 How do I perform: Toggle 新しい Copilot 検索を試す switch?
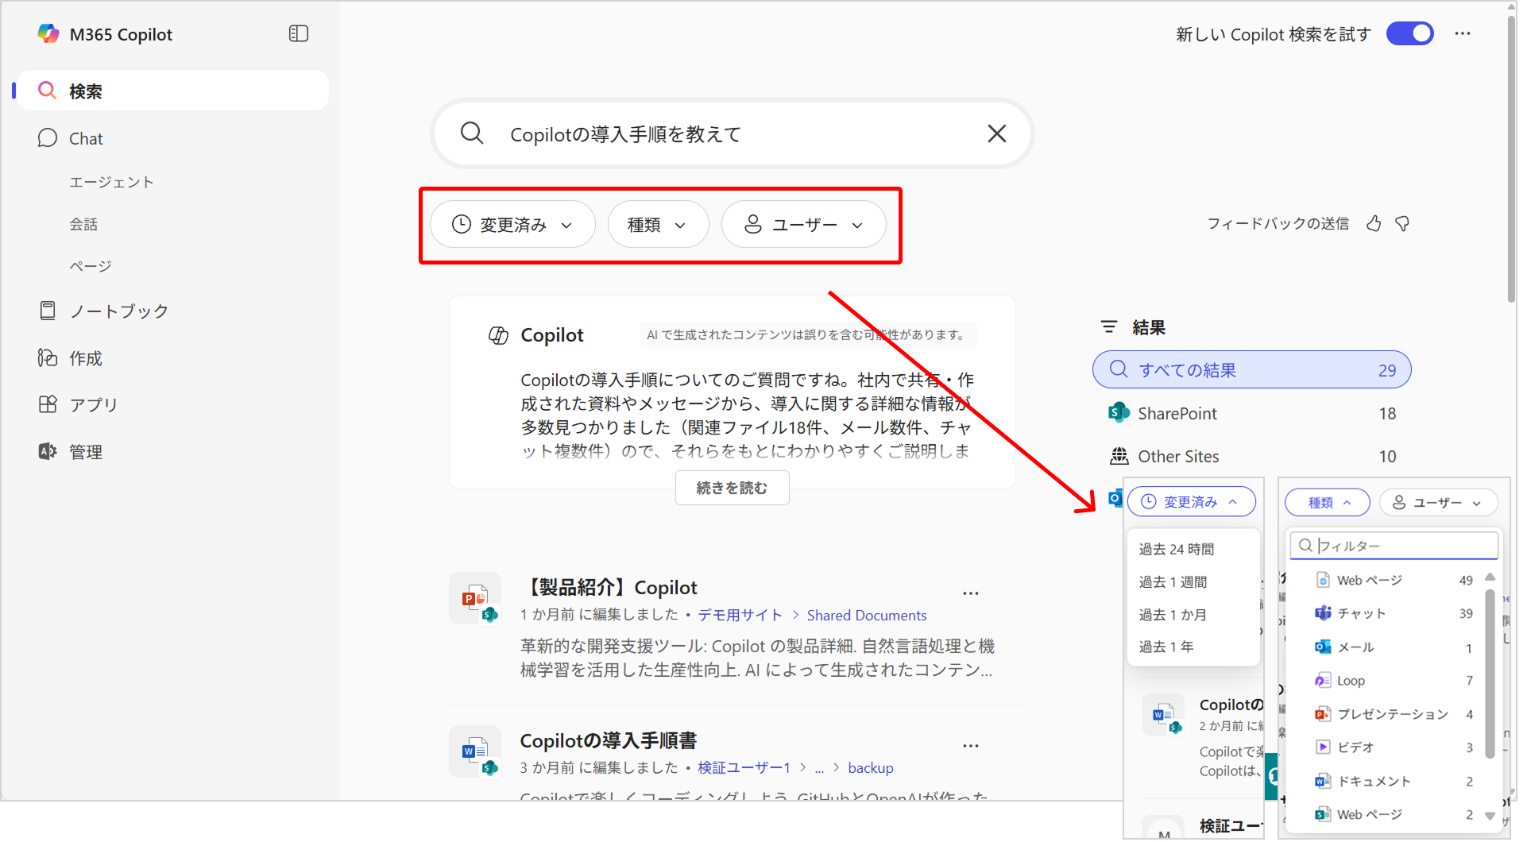pyautogui.click(x=1409, y=33)
